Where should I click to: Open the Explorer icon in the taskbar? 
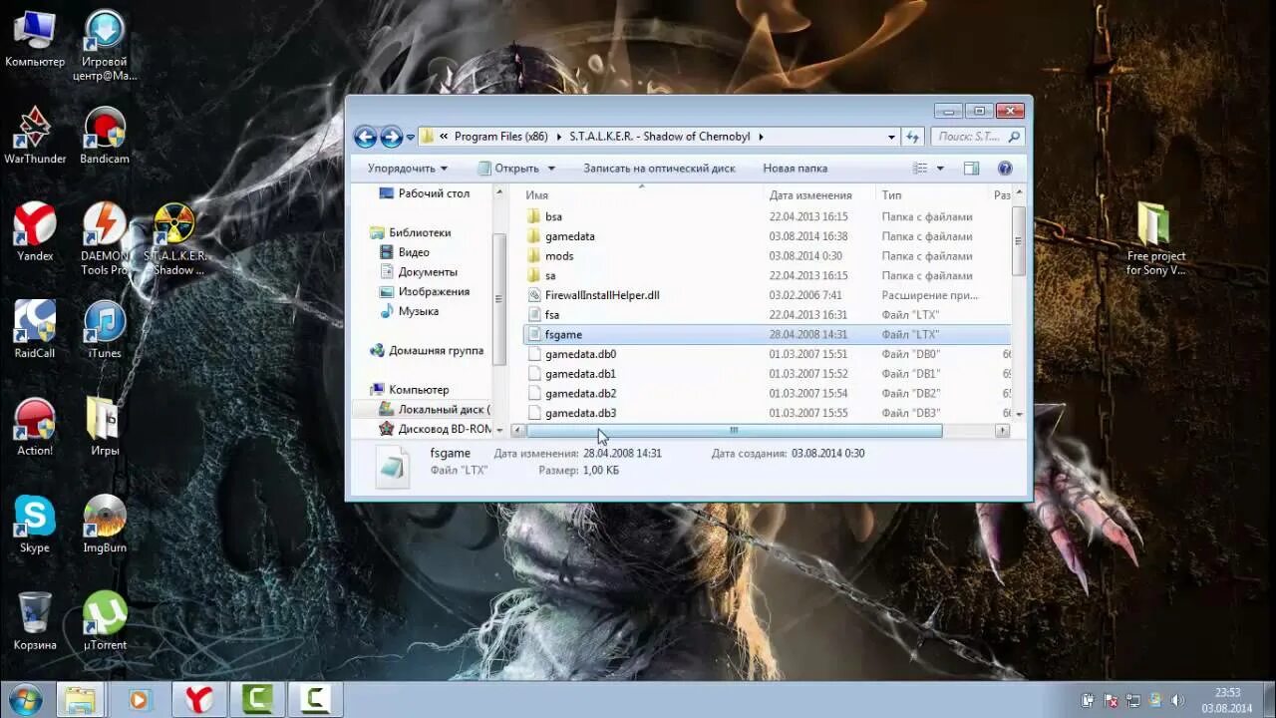pos(80,700)
